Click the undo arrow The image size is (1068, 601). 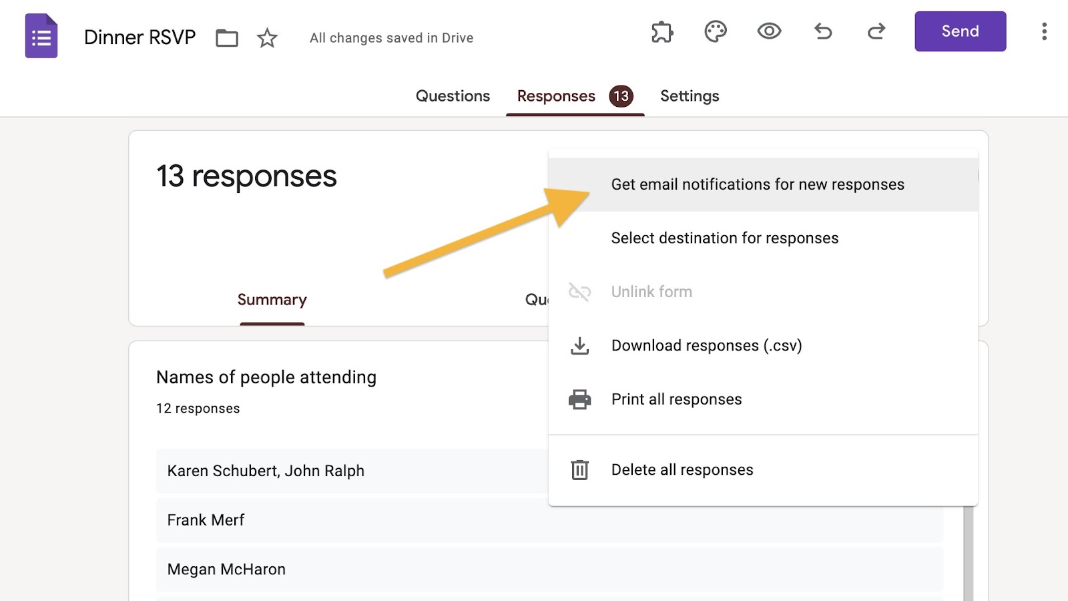pos(823,31)
